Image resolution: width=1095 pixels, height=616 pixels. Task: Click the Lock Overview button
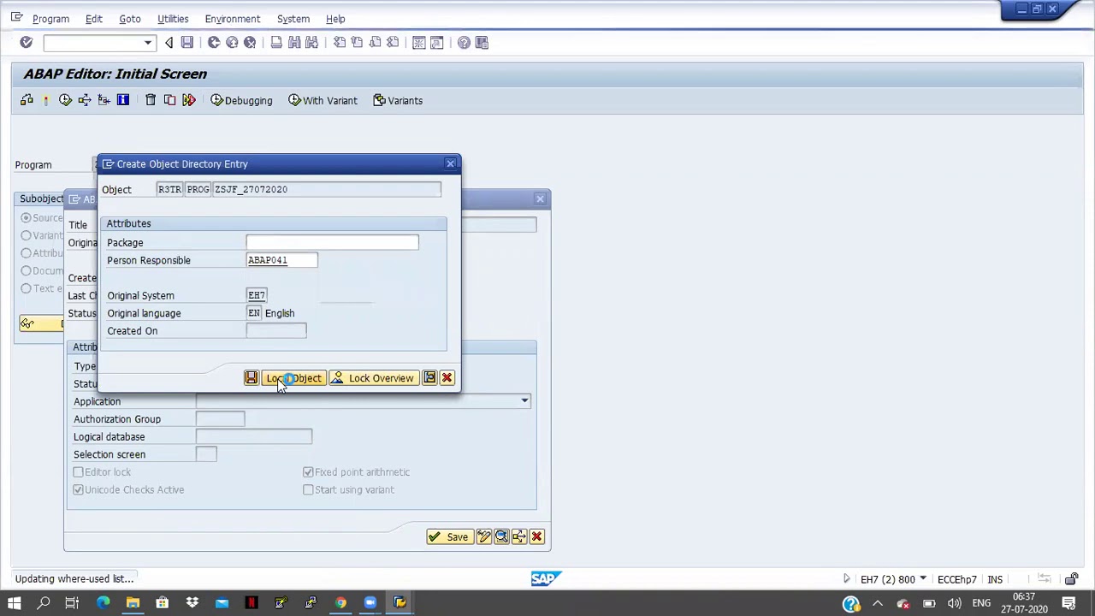(x=373, y=378)
